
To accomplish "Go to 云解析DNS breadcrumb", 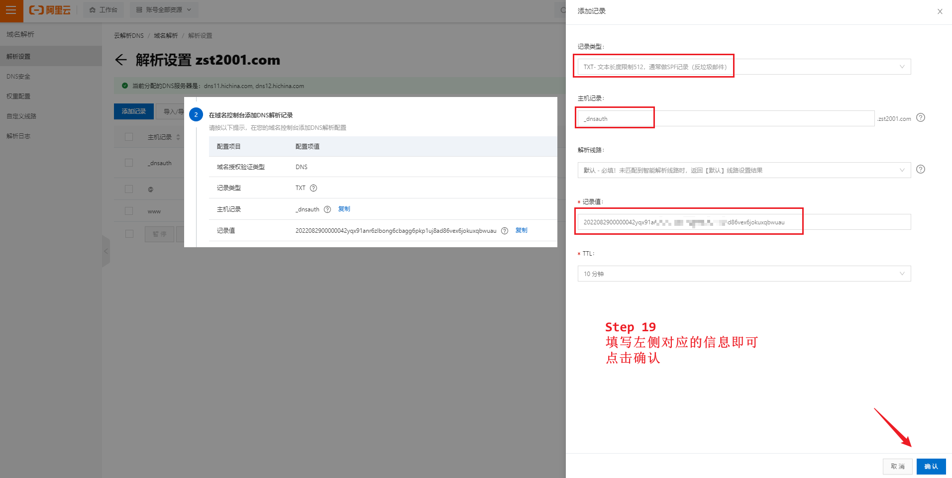I will click(x=129, y=36).
